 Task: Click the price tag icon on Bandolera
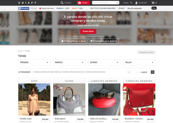point(125,88)
